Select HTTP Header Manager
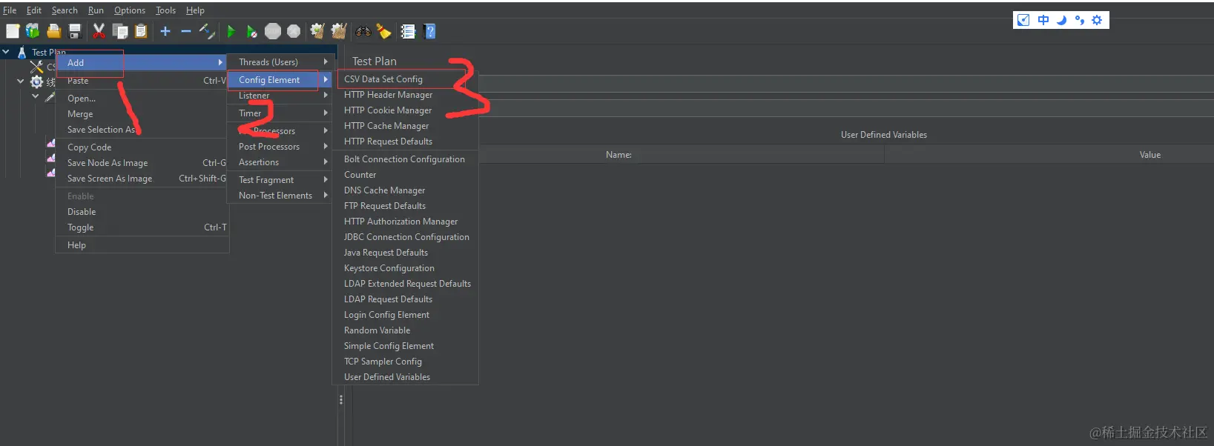 click(405, 95)
